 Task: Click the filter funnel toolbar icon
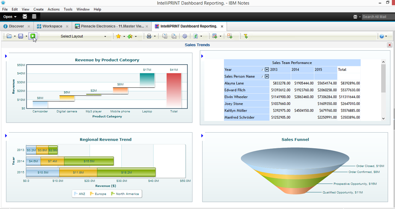click(246, 37)
